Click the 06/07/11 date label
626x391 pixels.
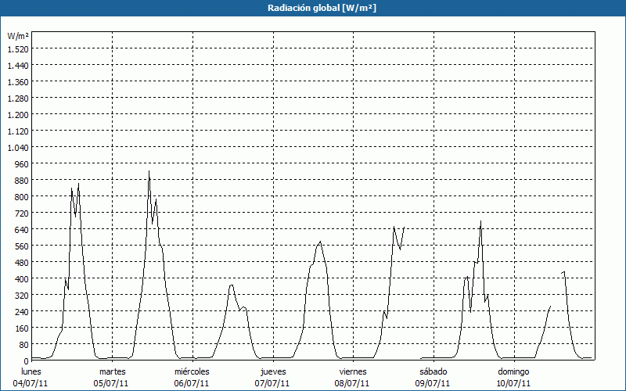192,383
